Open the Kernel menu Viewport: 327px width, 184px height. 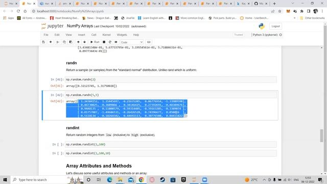click(107, 35)
